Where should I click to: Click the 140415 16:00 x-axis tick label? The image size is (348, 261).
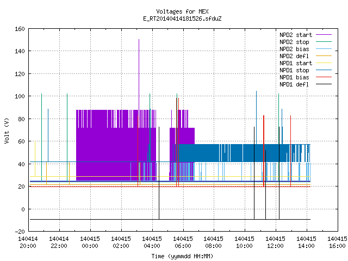pyautogui.click(x=337, y=243)
